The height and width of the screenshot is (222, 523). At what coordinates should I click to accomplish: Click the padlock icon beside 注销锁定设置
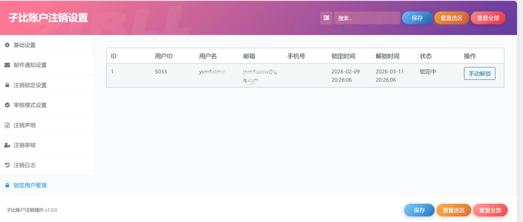pyautogui.click(x=7, y=85)
